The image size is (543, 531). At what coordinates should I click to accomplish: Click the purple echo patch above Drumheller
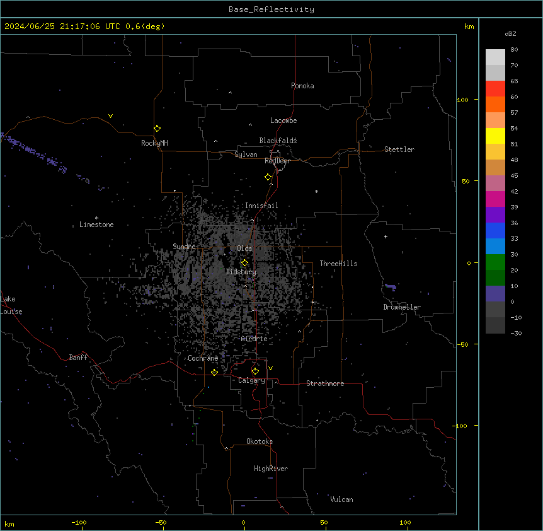click(391, 287)
